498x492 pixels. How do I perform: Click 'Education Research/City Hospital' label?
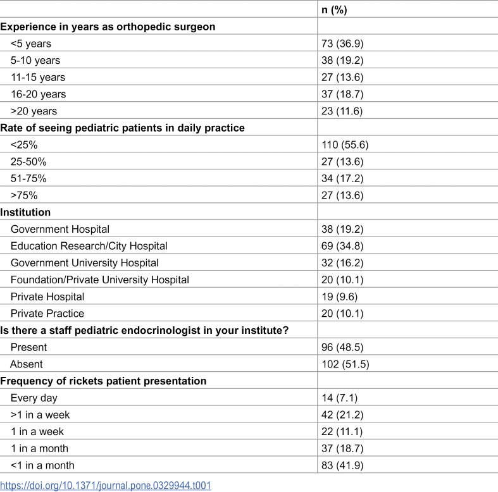(x=89, y=246)
